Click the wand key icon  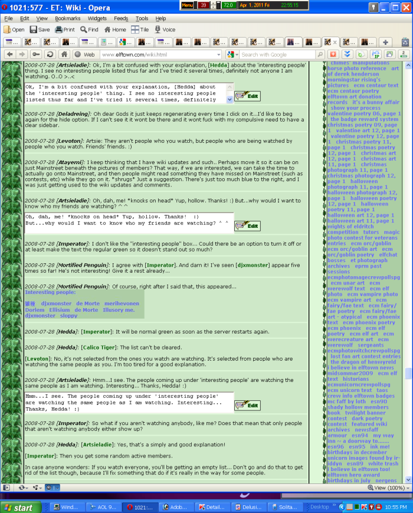36,54
